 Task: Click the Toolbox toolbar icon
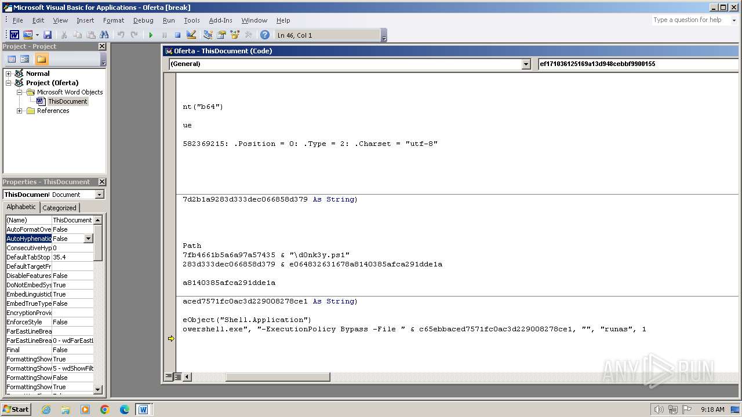tap(248, 35)
